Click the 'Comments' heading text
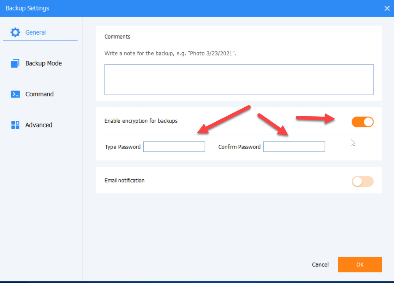This screenshot has height=283, width=394. click(x=117, y=37)
